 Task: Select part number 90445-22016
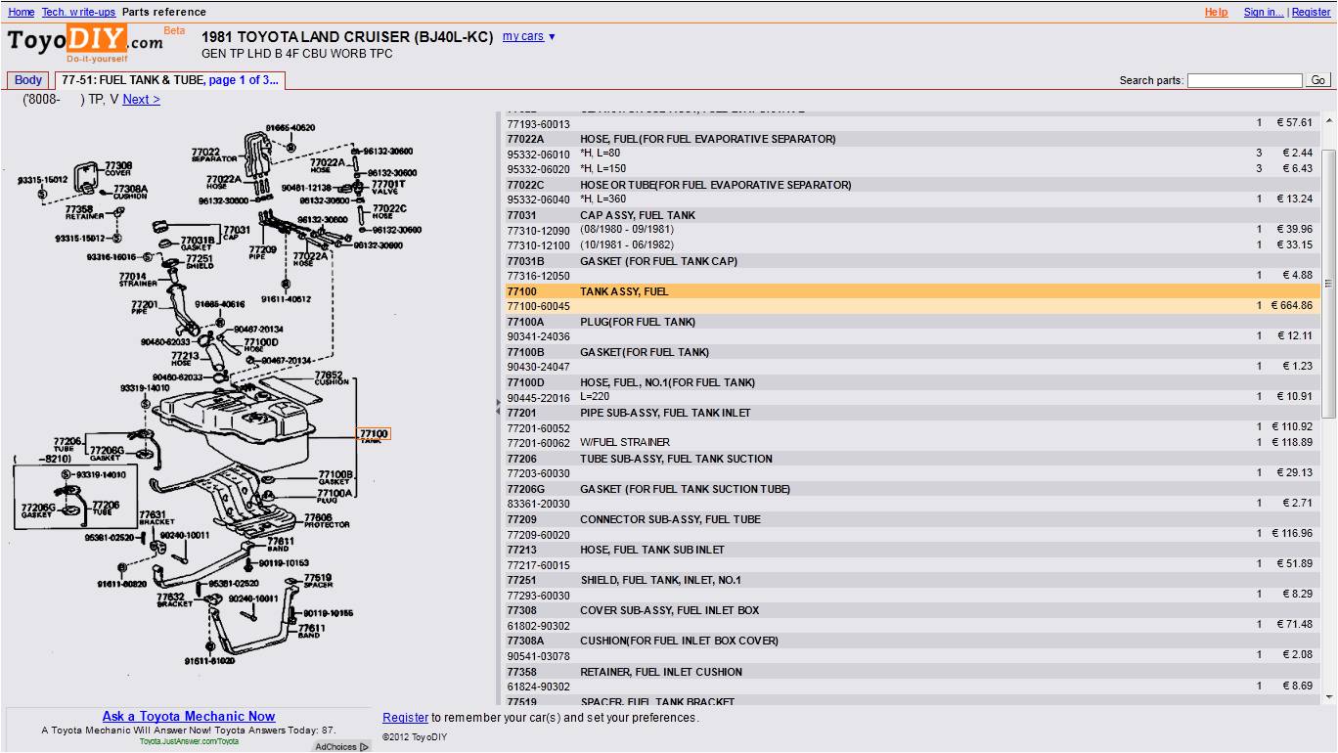point(538,398)
